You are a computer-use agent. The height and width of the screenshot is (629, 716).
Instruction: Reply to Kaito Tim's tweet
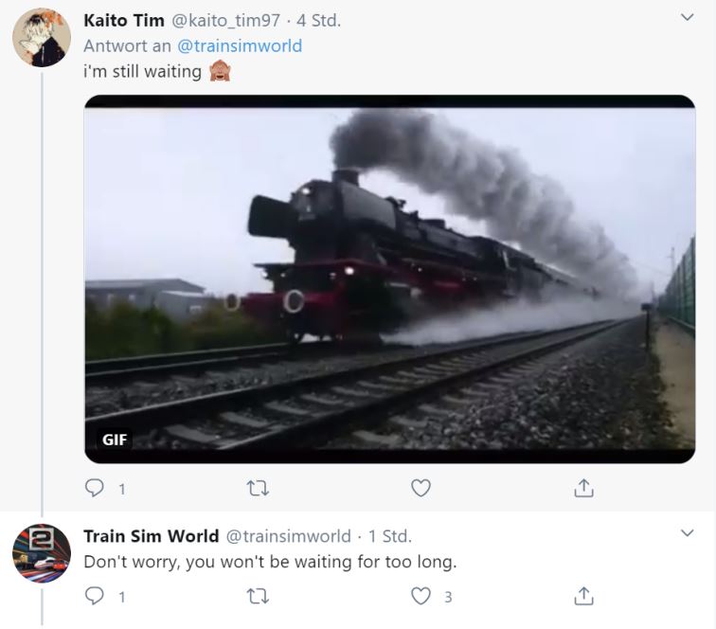point(95,488)
